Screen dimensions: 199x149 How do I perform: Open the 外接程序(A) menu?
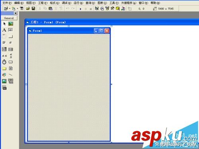(x=129, y=3)
